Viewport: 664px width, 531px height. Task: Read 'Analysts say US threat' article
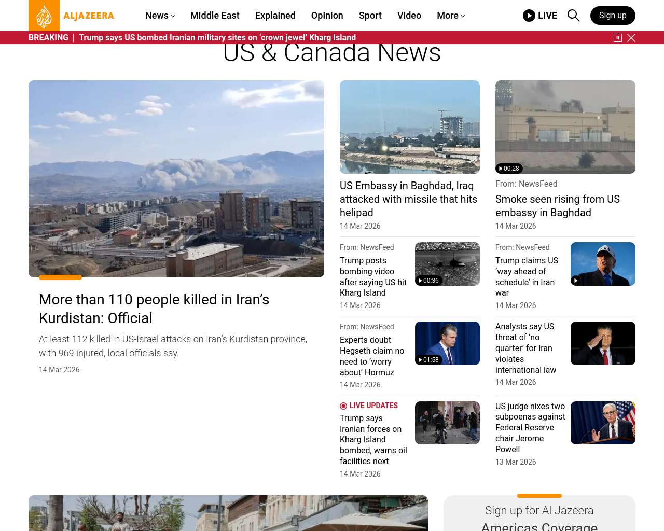[x=526, y=348]
